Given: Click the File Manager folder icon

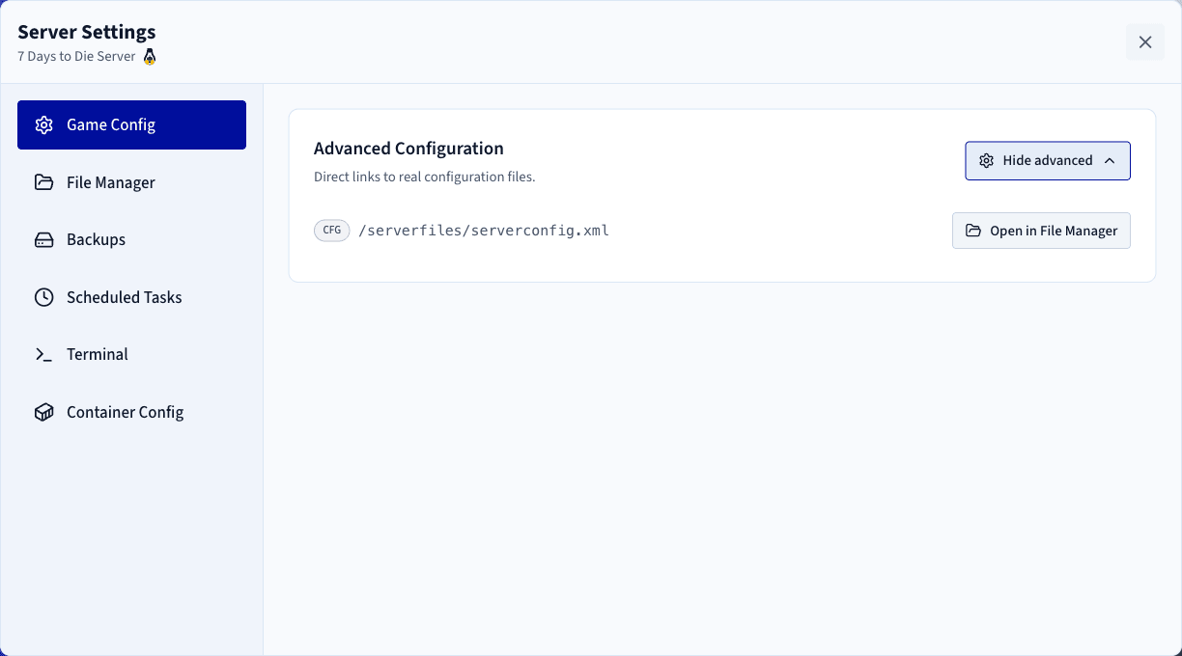Looking at the screenshot, I should coord(43,182).
